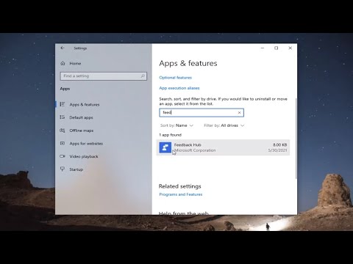Clear the app search box with X
The image size is (353, 264).
click(x=239, y=113)
